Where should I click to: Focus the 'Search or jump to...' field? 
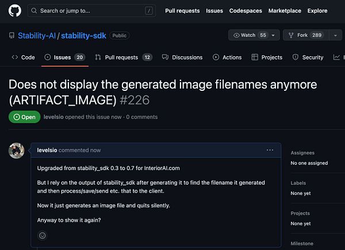[91, 10]
